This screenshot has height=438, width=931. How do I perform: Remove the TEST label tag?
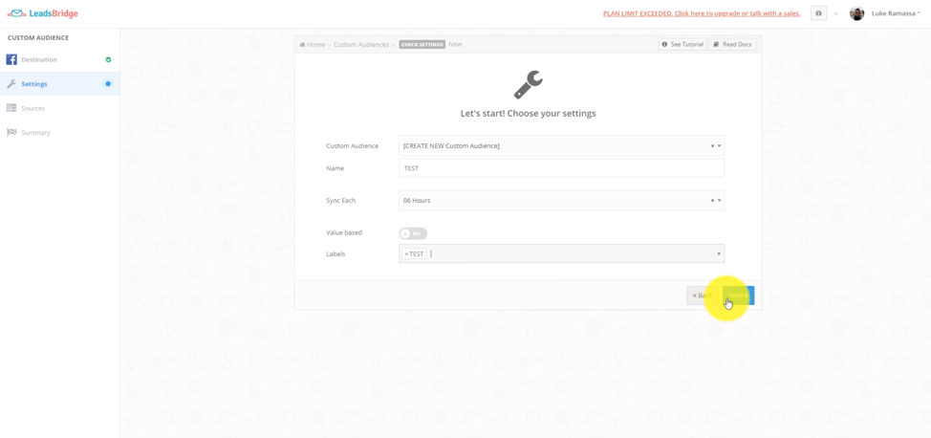coord(407,254)
